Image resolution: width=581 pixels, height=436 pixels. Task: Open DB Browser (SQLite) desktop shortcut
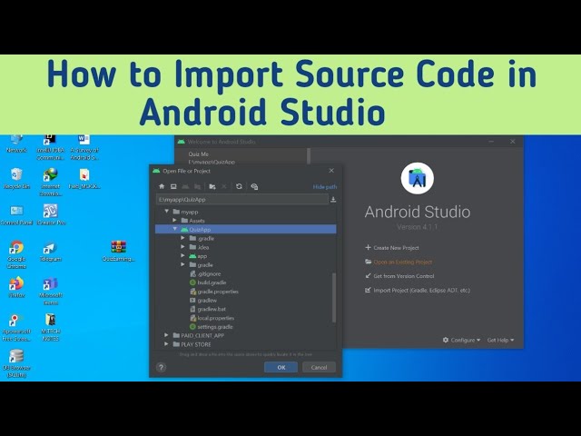point(16,363)
